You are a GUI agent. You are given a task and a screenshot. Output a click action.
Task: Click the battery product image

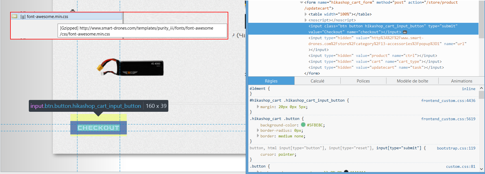pyautogui.click(x=130, y=67)
